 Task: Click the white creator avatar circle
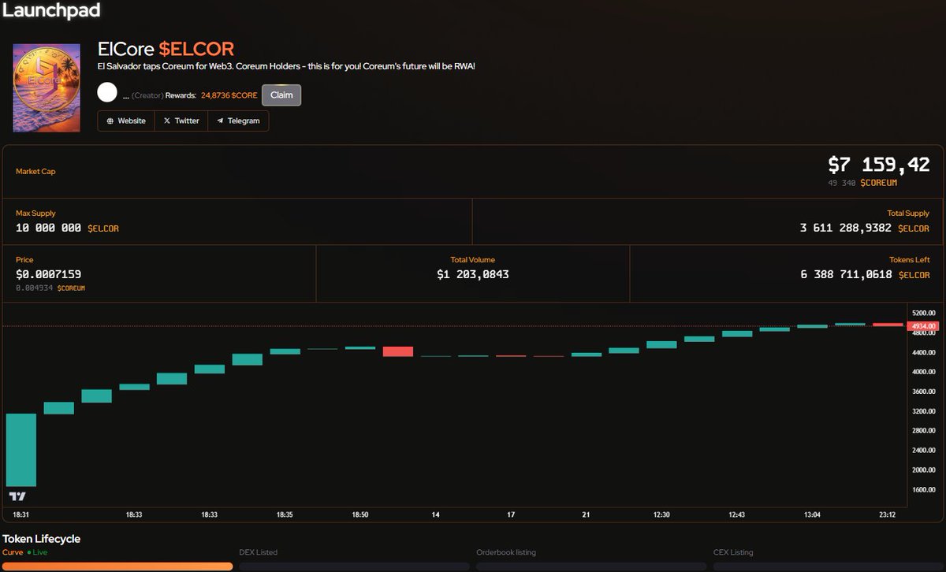(x=107, y=92)
